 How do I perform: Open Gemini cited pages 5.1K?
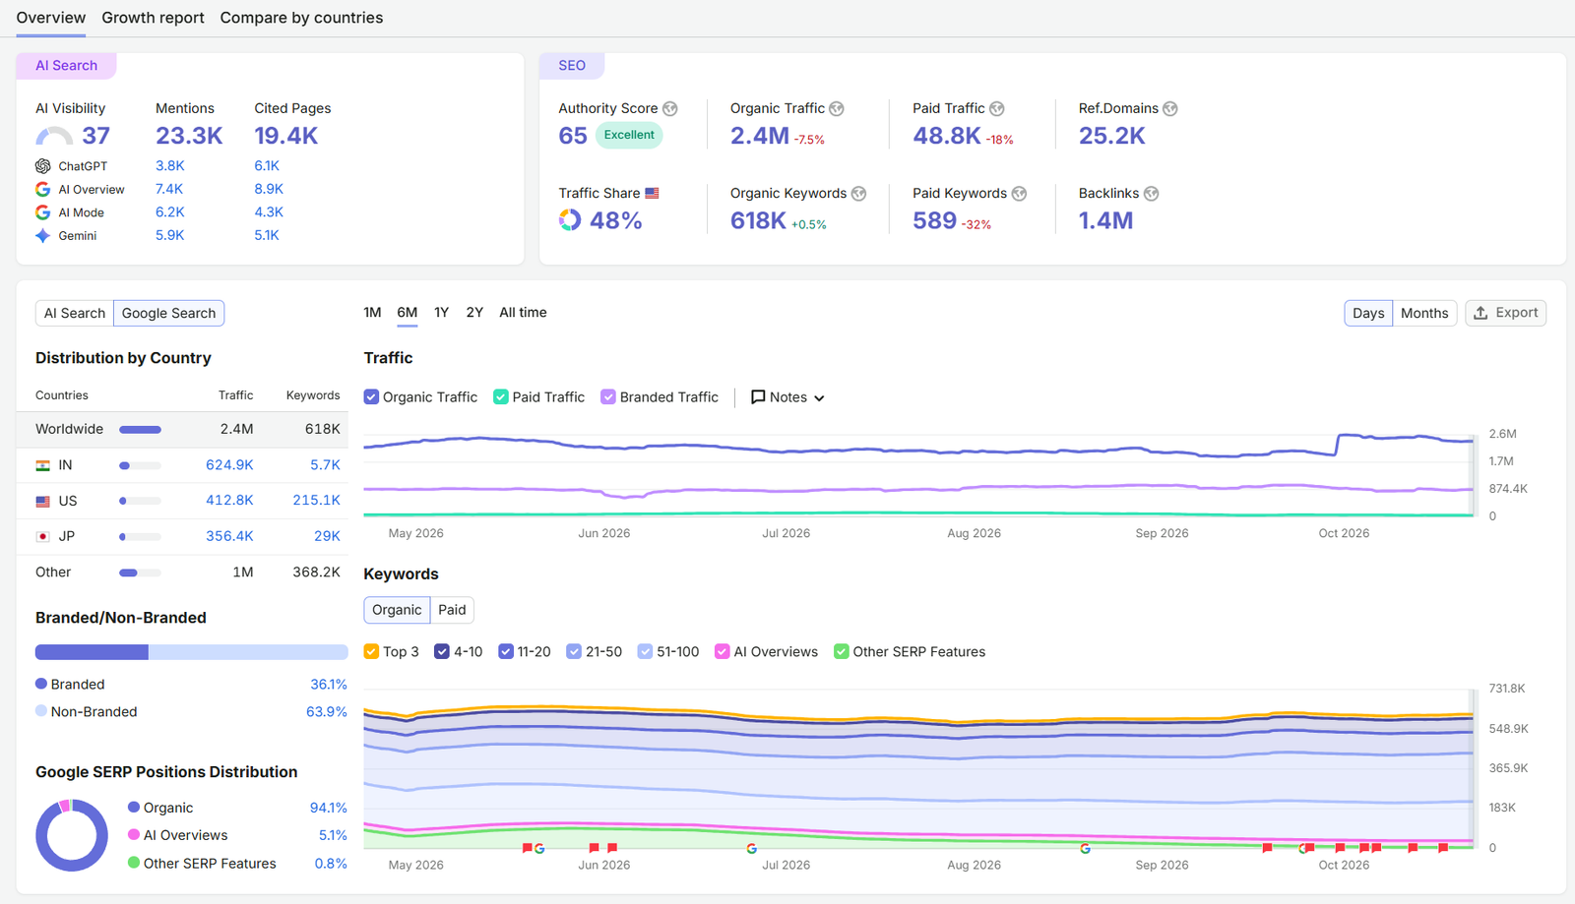tap(267, 236)
